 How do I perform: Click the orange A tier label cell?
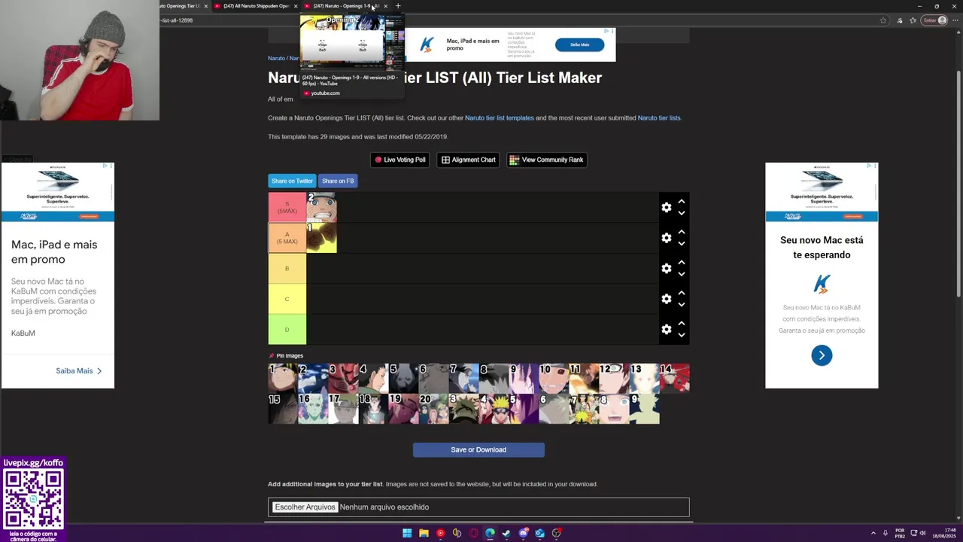(x=287, y=238)
